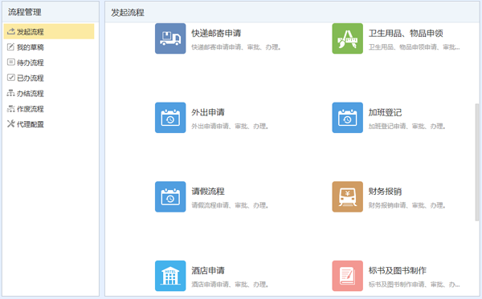Click the 请假流程 calendar icon

pos(170,197)
